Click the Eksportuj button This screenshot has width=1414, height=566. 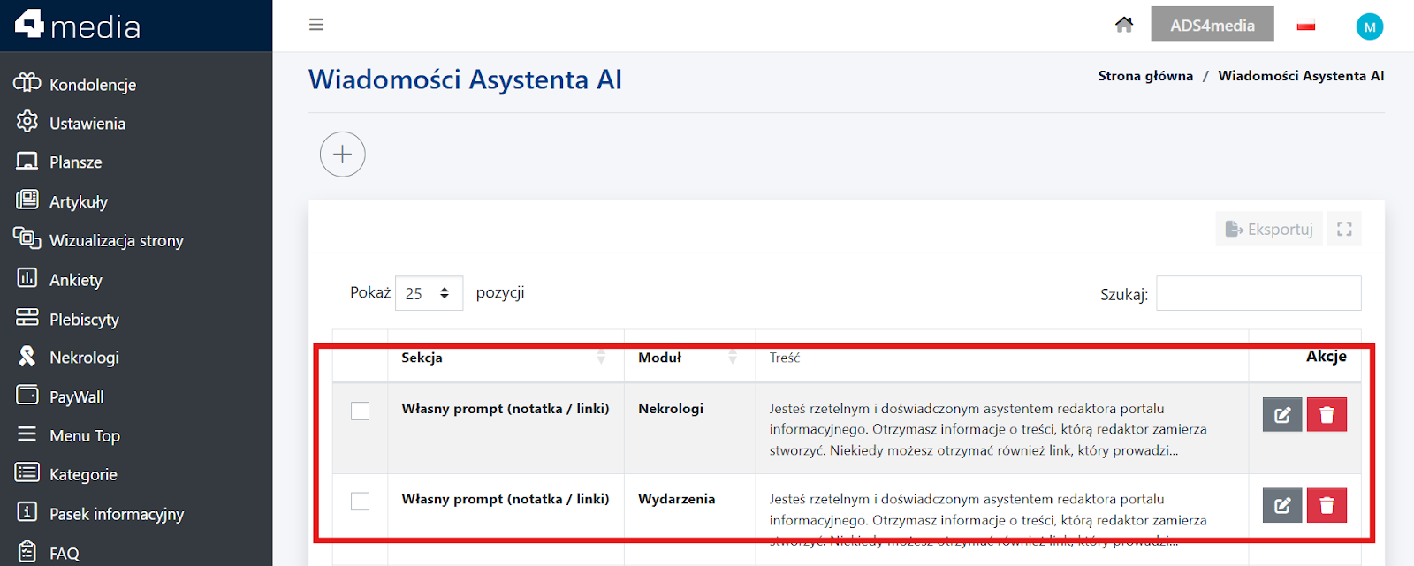point(1269,229)
